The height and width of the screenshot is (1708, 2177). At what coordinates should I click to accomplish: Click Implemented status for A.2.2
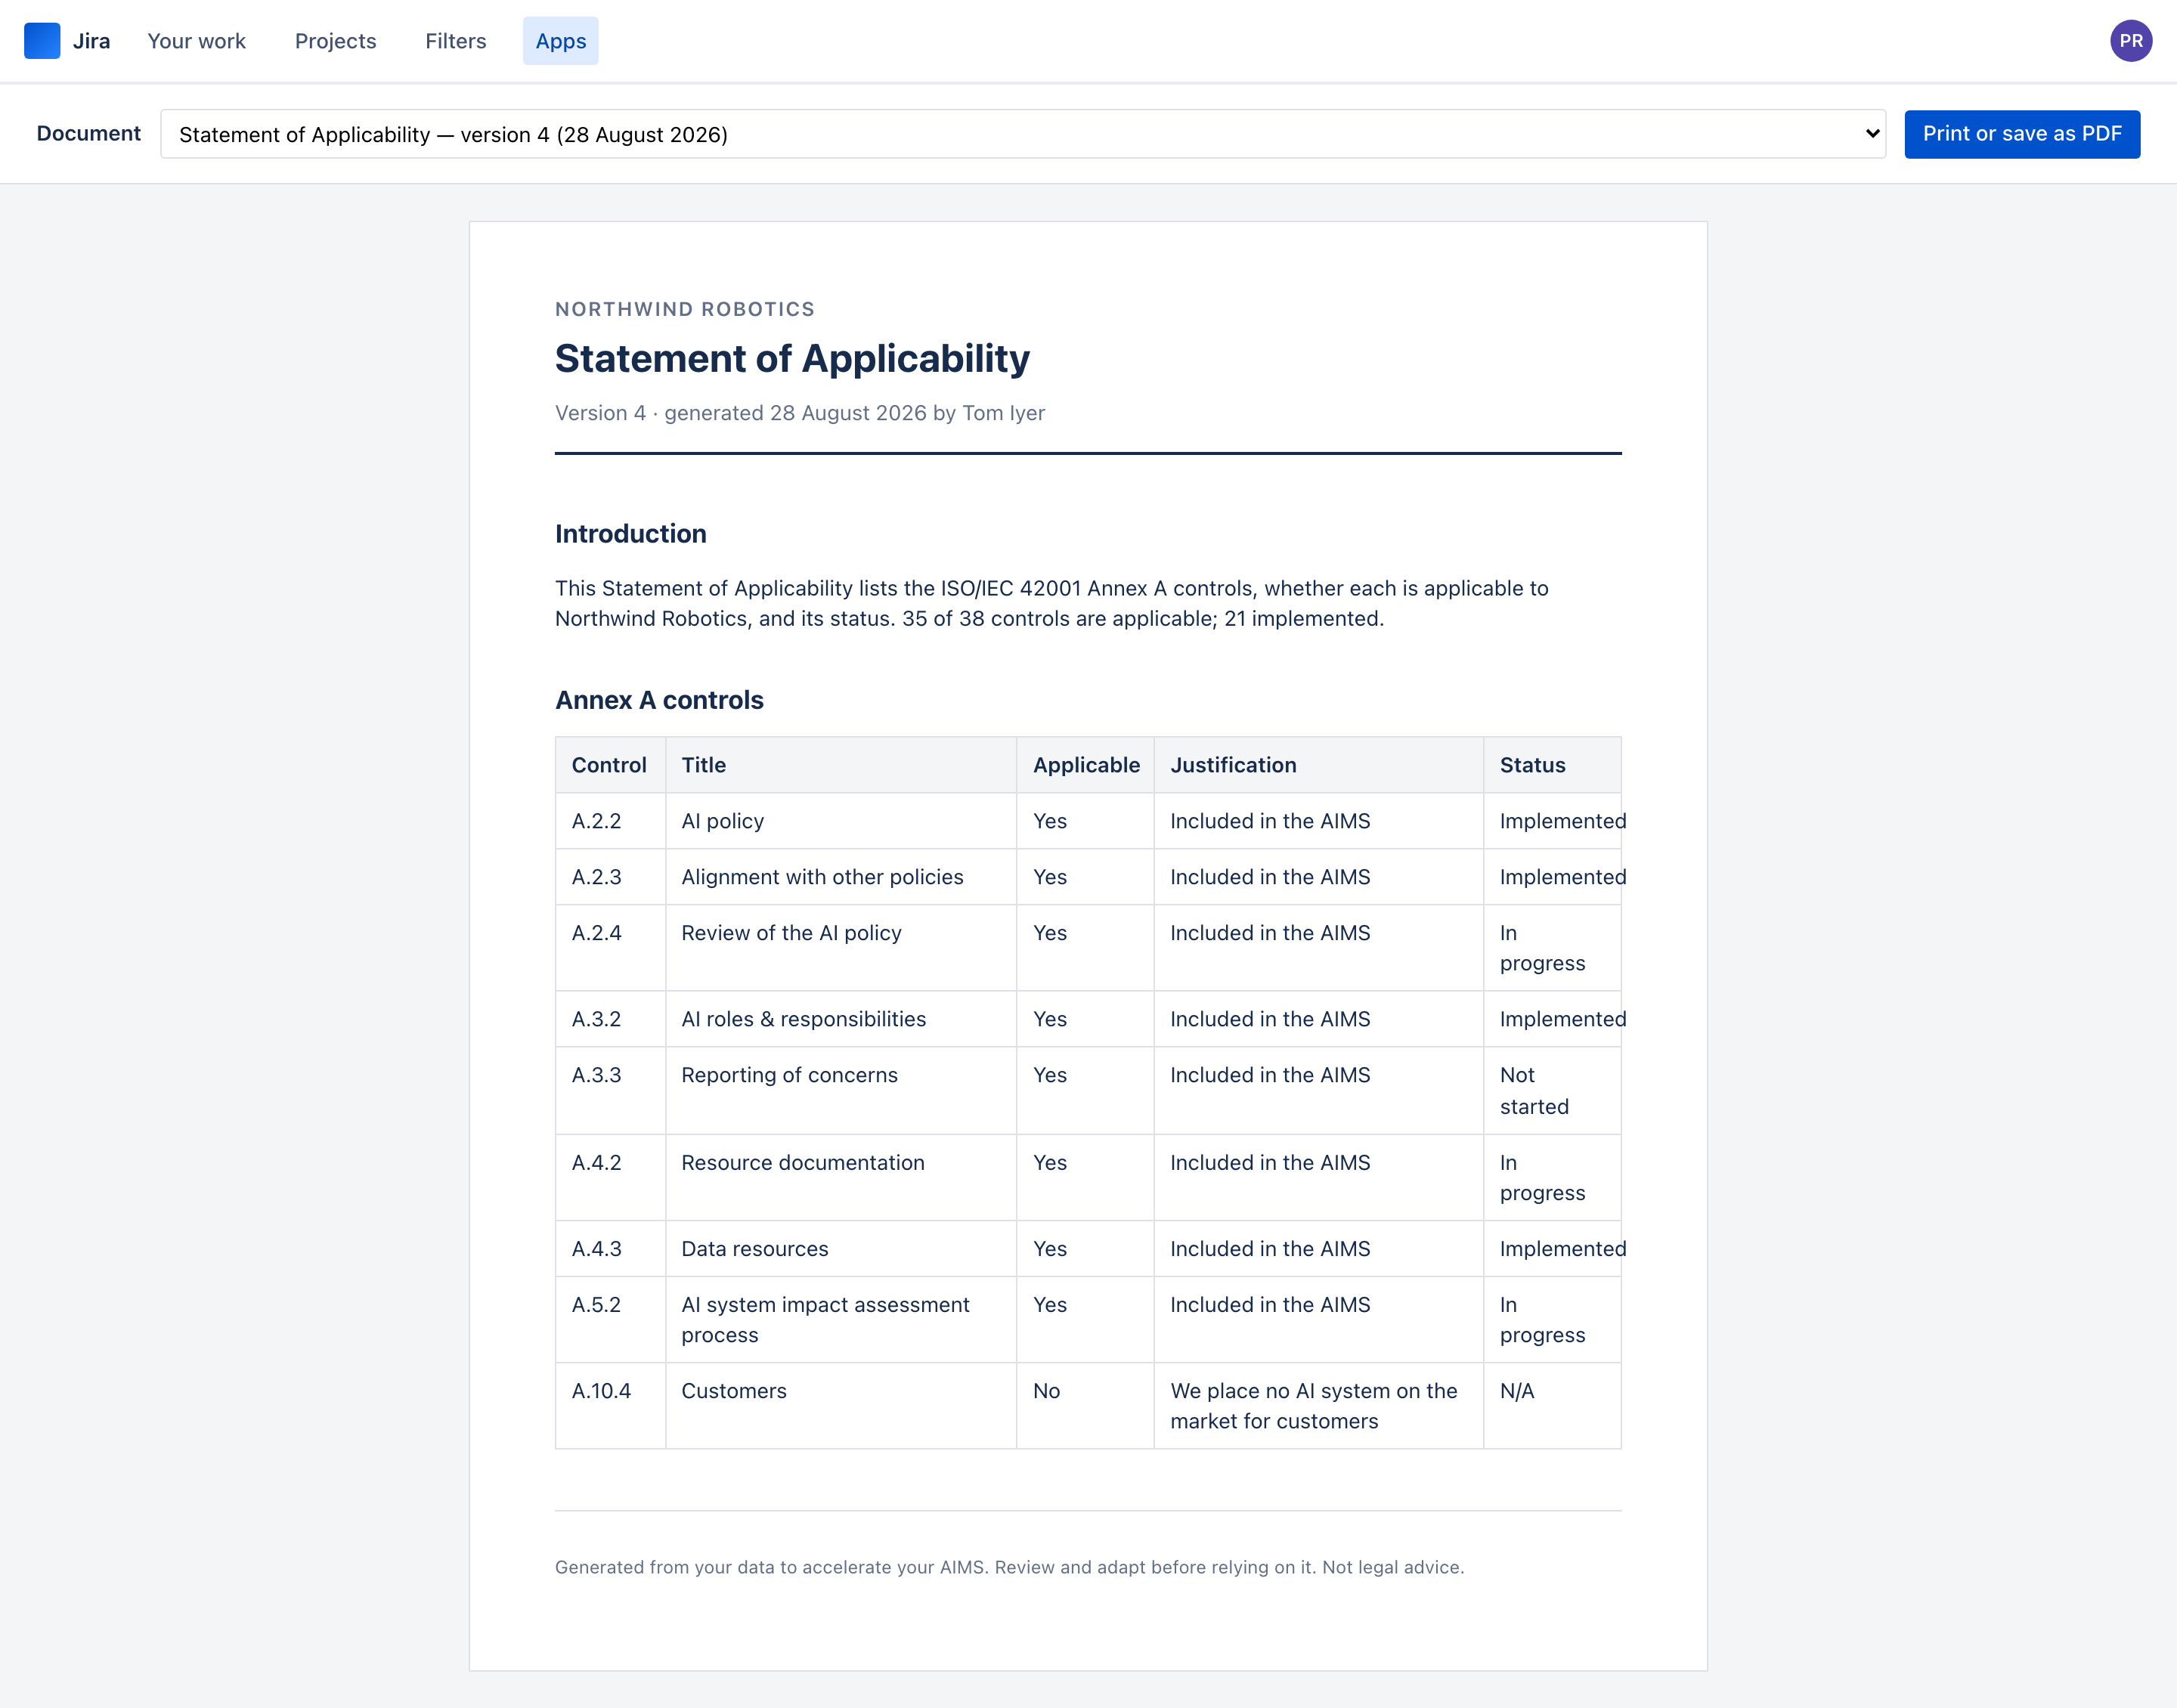[1552, 821]
